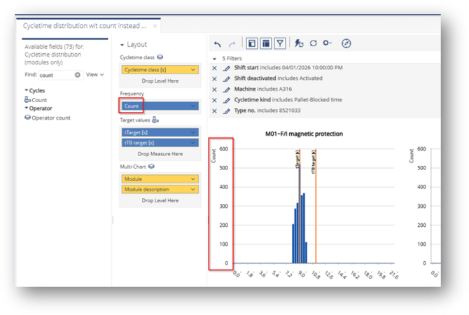
Task: Toggle the layout columns panel icon
Action: 266,43
